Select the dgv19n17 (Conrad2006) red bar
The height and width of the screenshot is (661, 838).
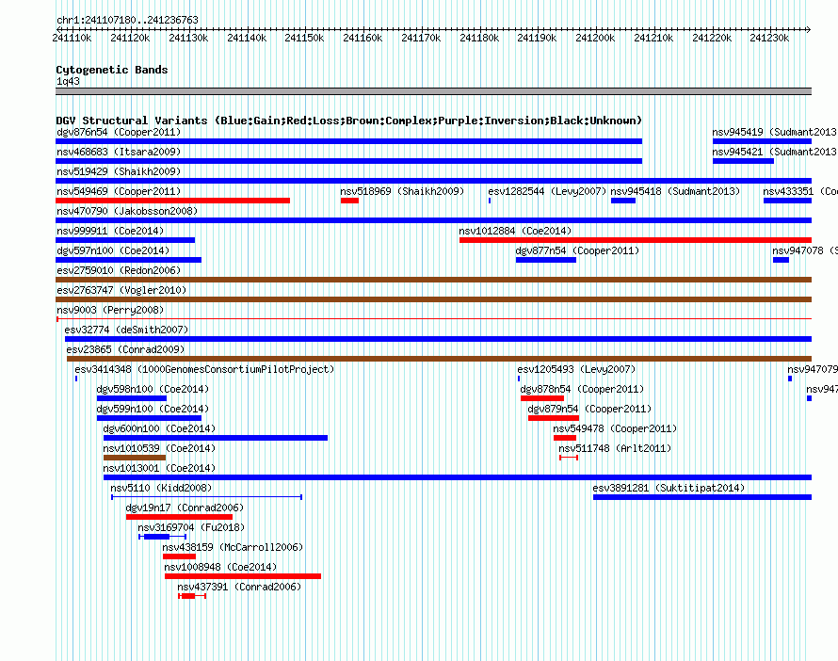[x=179, y=517]
